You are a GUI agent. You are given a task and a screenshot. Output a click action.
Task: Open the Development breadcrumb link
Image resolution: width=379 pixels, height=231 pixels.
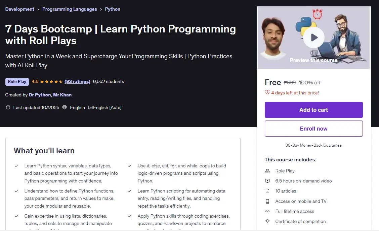pyautogui.click(x=19, y=9)
